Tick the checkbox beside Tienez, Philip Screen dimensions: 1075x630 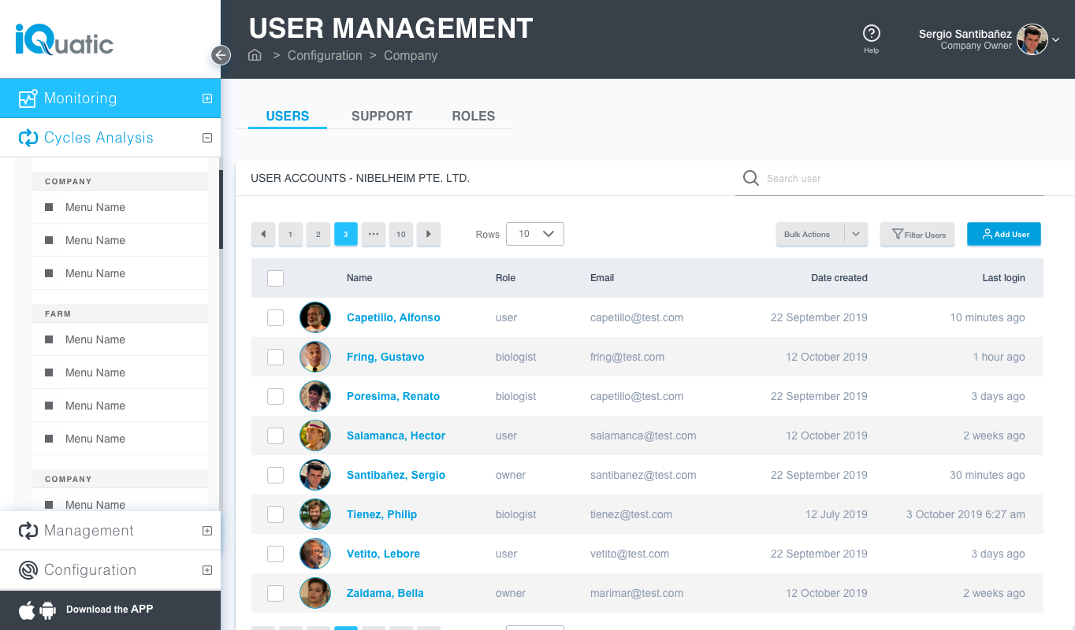click(275, 514)
